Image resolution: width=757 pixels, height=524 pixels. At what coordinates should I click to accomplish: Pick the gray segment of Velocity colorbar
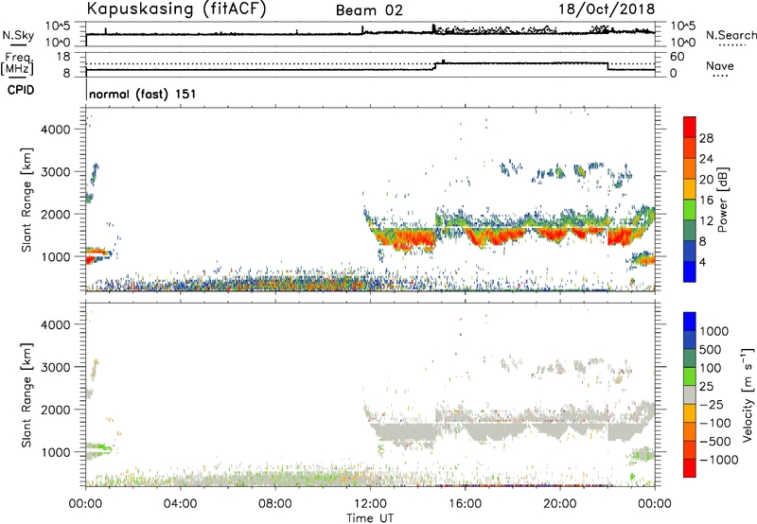coord(690,394)
